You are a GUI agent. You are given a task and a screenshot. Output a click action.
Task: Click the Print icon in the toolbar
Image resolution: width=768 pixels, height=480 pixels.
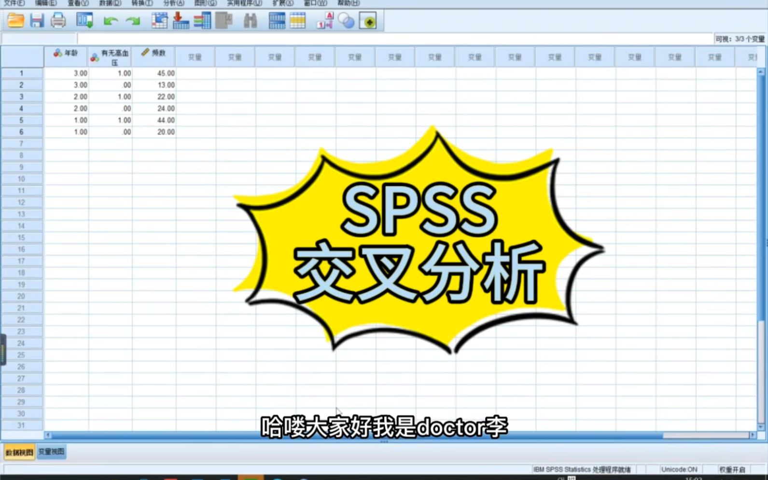[58, 21]
